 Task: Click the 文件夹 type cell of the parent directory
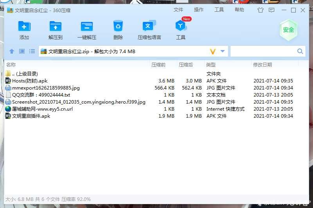pos(213,74)
